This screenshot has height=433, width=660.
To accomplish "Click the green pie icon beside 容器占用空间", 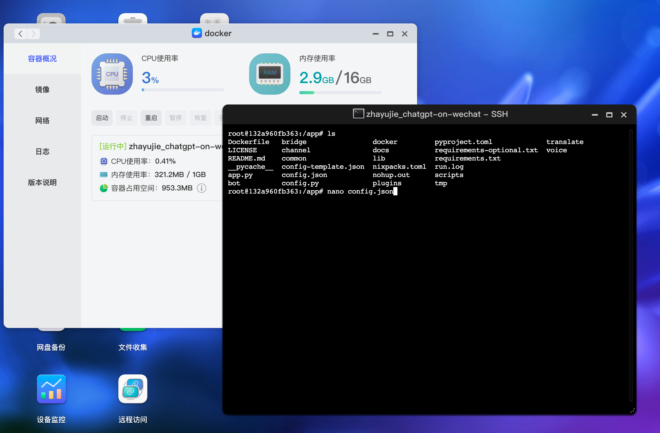I will 103,188.
